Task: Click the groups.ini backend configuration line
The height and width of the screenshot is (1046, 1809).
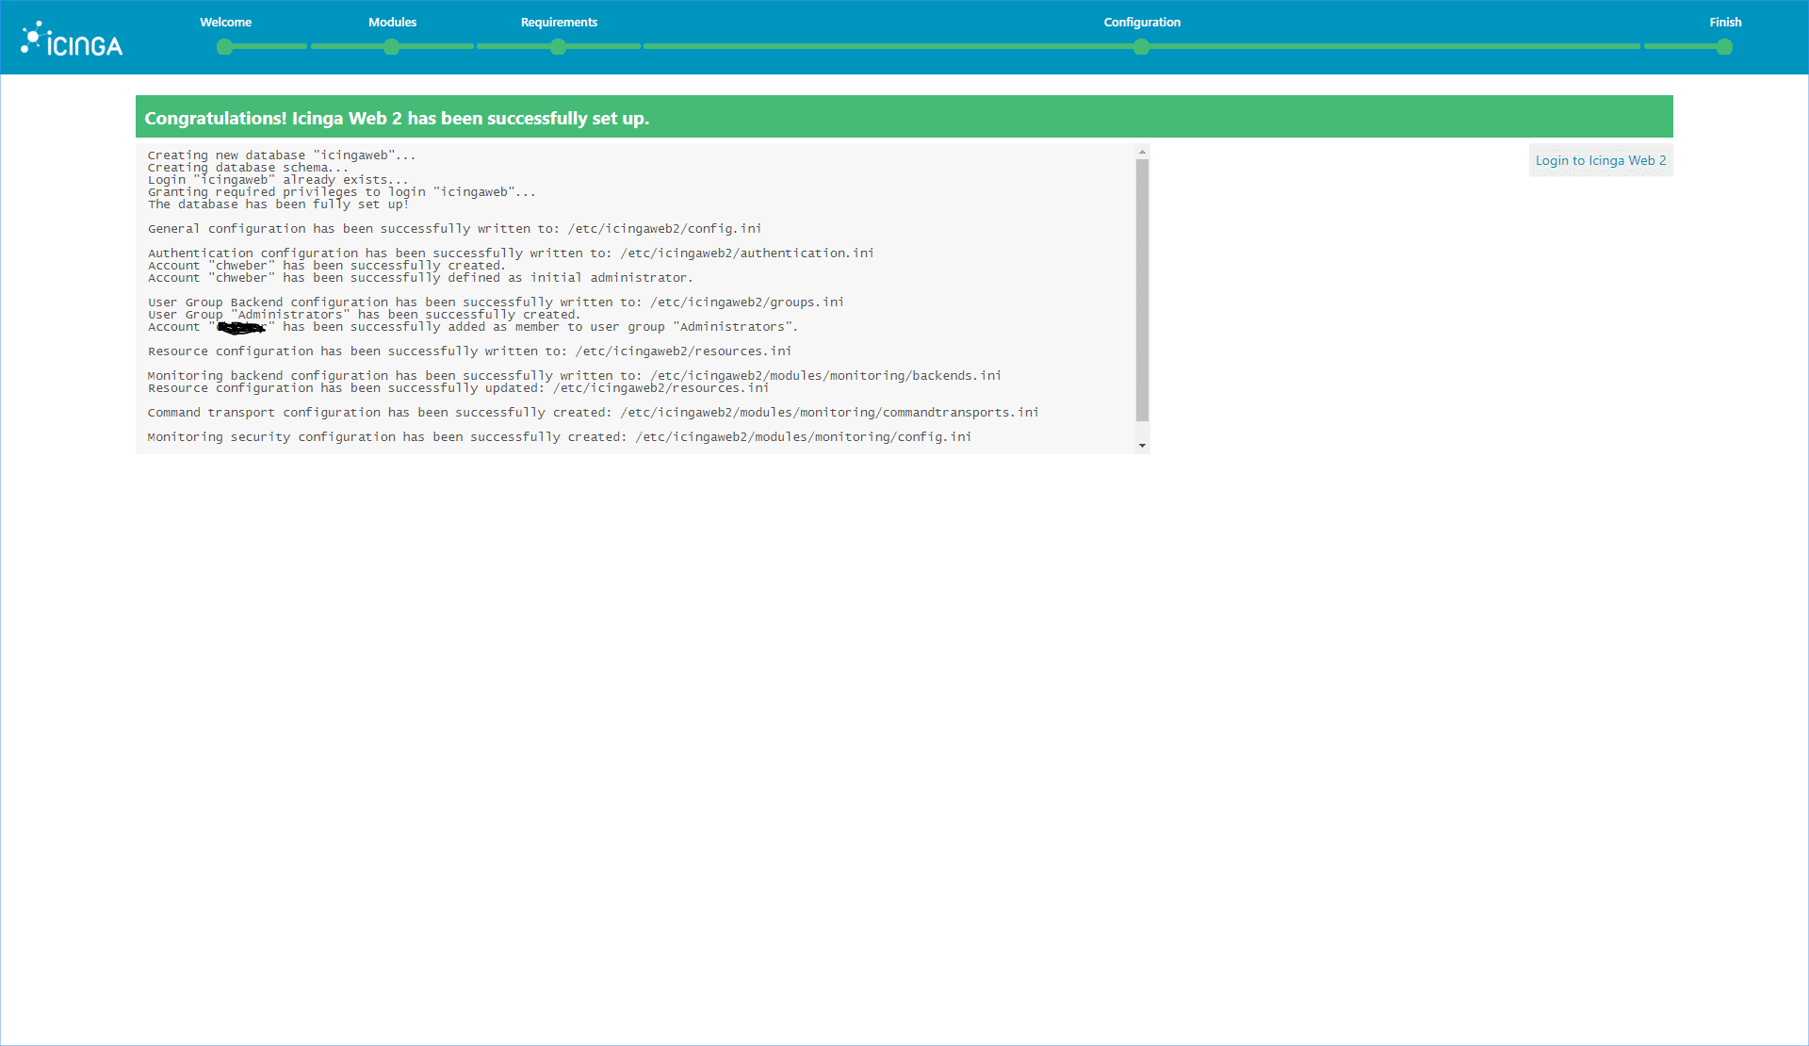Action: [496, 302]
